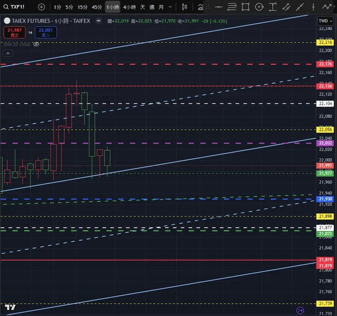The image size is (337, 316).
Task: Click the 開=22,019 open value
Action: click(x=118, y=21)
